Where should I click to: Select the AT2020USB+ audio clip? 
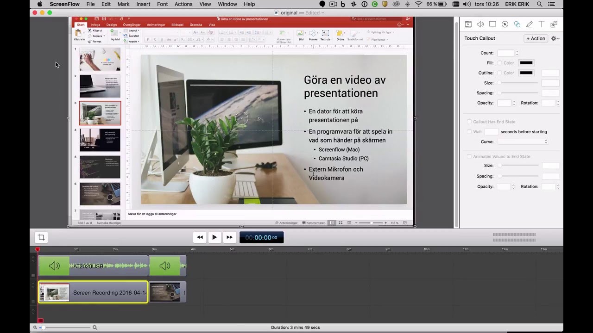point(93,266)
